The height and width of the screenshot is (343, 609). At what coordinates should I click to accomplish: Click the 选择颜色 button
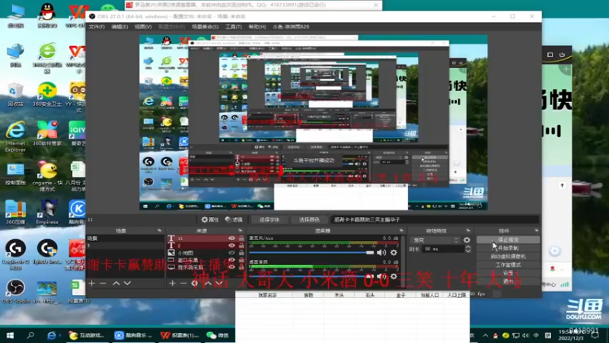(309, 220)
